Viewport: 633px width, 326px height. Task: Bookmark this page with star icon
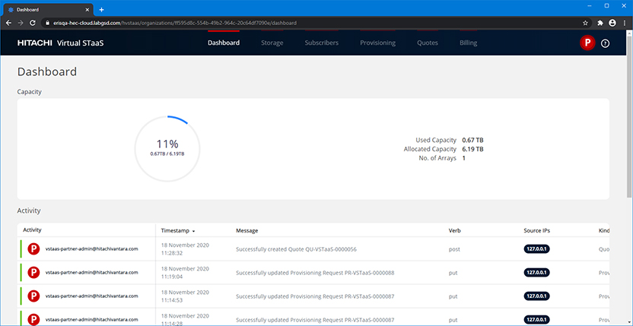tap(585, 23)
